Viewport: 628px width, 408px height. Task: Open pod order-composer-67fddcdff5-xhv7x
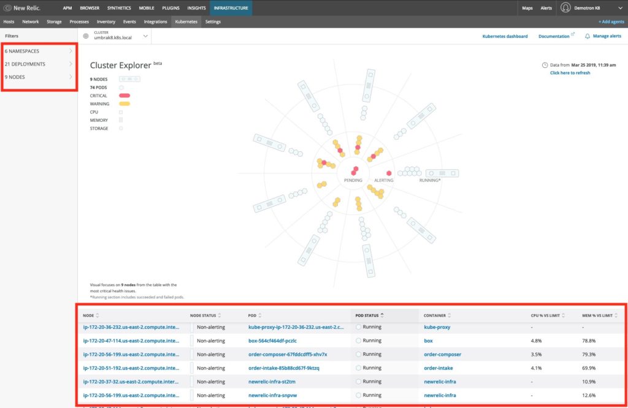tap(288, 355)
